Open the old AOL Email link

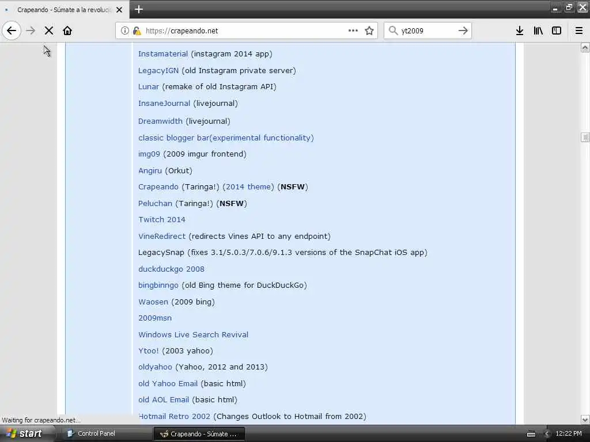163,399
